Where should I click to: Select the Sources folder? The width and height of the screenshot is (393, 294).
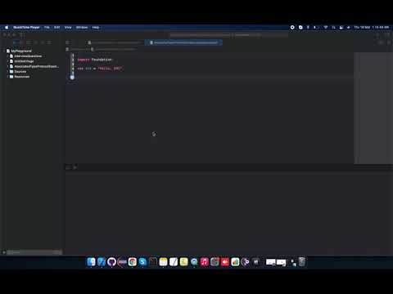20,72
